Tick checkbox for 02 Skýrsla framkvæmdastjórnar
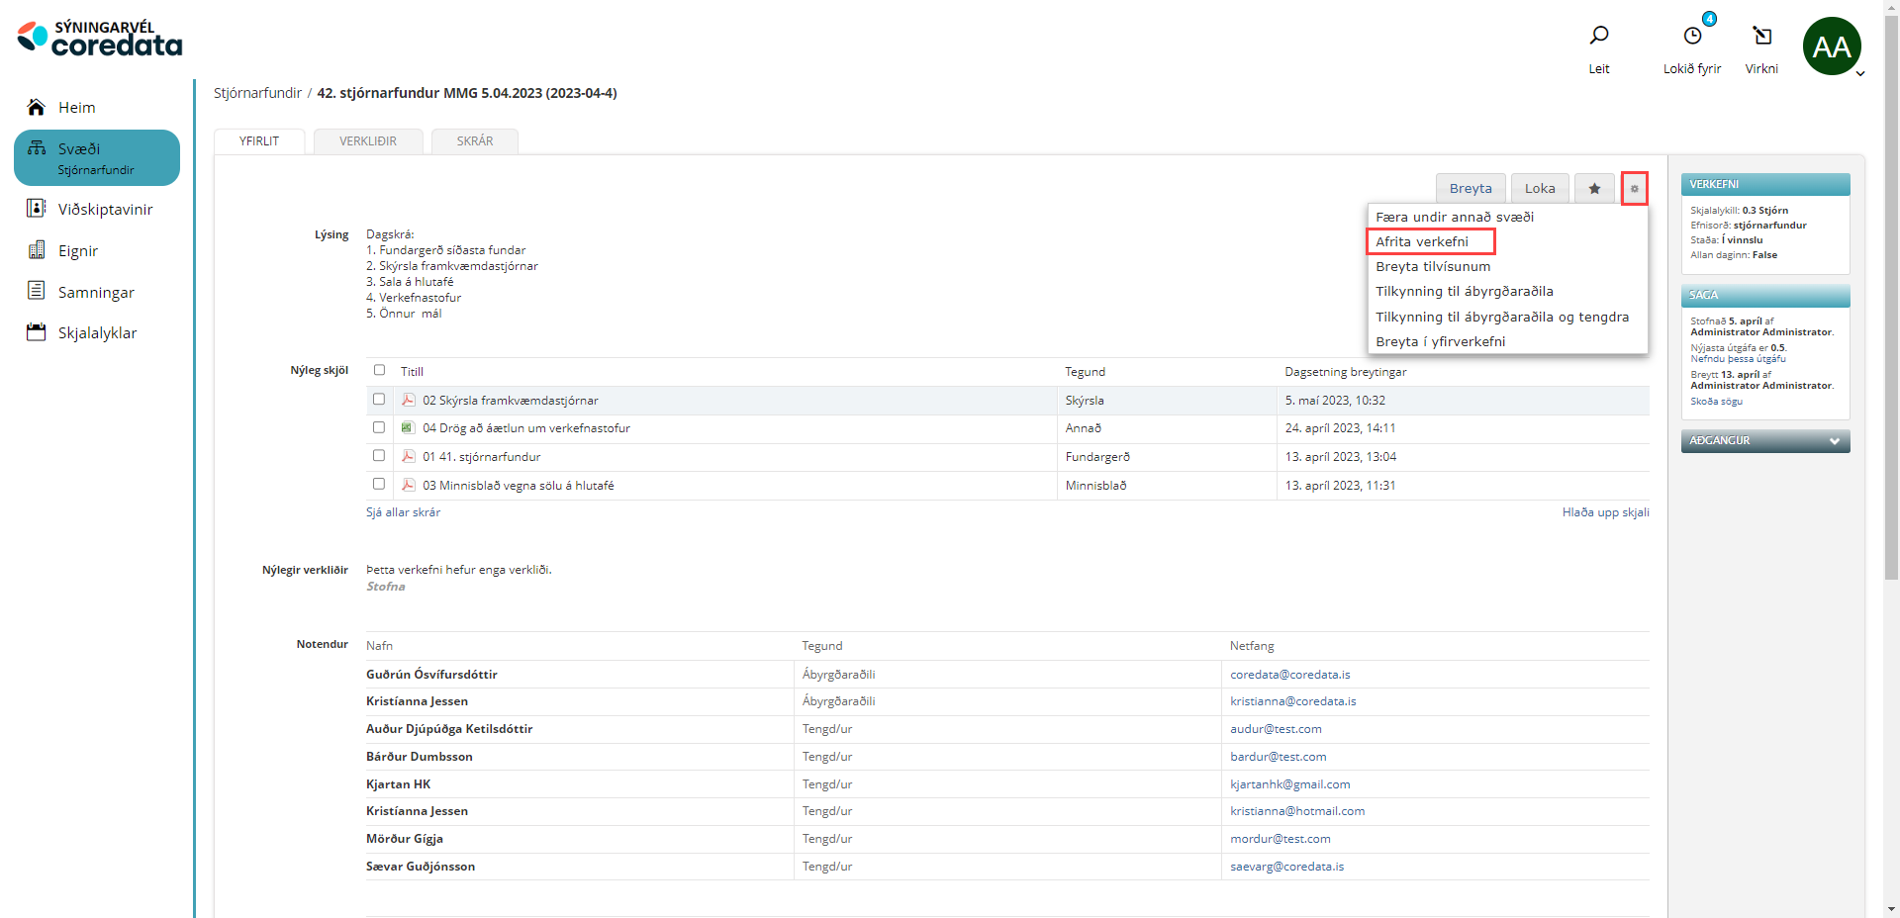 pos(379,400)
